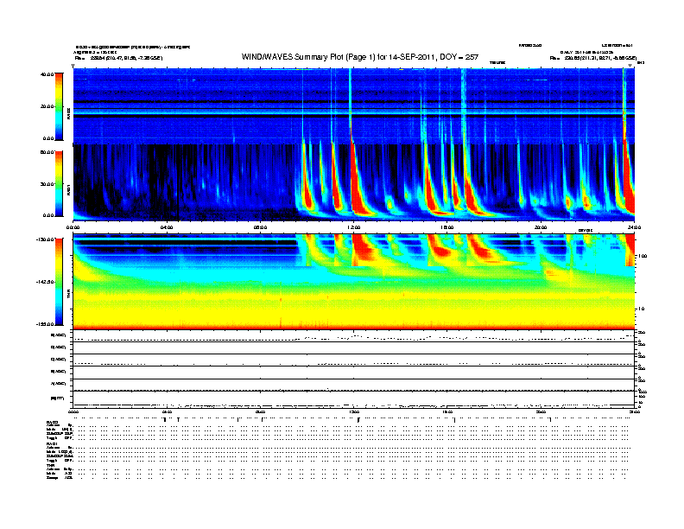Click the TNR panel color scale bar
This screenshot has width=684, height=529.
[x=59, y=282]
